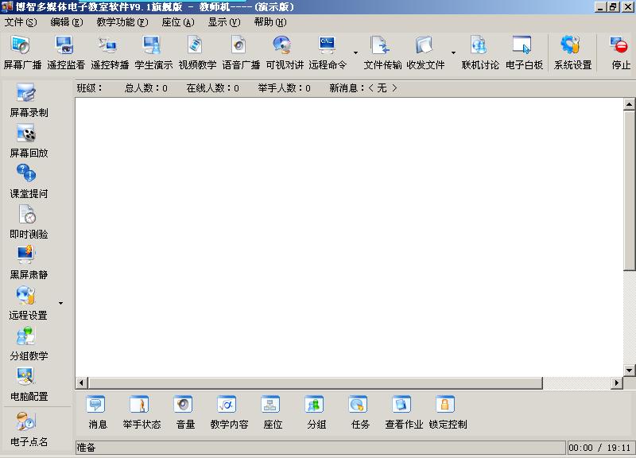Activate 黑屏肃静 black screen silence

coord(28,262)
